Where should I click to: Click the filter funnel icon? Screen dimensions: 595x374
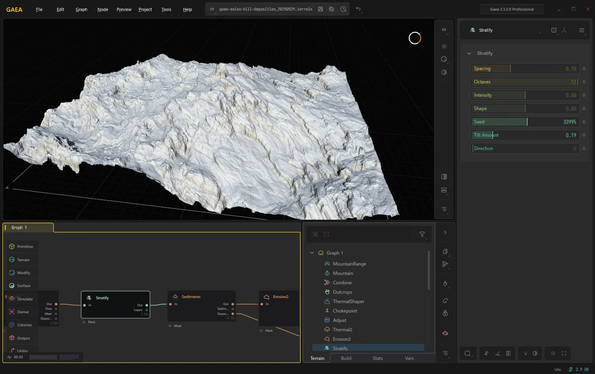point(422,234)
